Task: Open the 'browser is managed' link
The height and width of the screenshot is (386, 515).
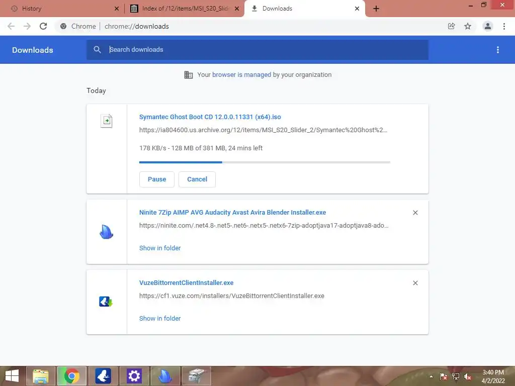Action: pyautogui.click(x=242, y=74)
